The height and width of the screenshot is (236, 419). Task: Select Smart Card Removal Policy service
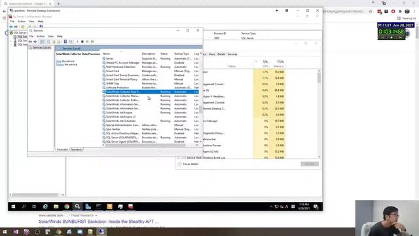coord(151,79)
